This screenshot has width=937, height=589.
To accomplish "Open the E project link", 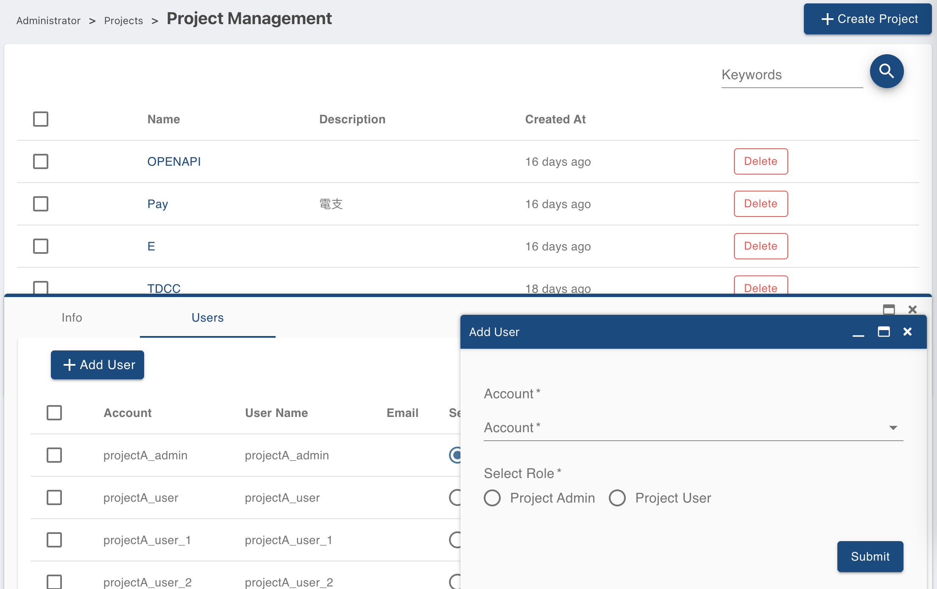I will coord(151,246).
